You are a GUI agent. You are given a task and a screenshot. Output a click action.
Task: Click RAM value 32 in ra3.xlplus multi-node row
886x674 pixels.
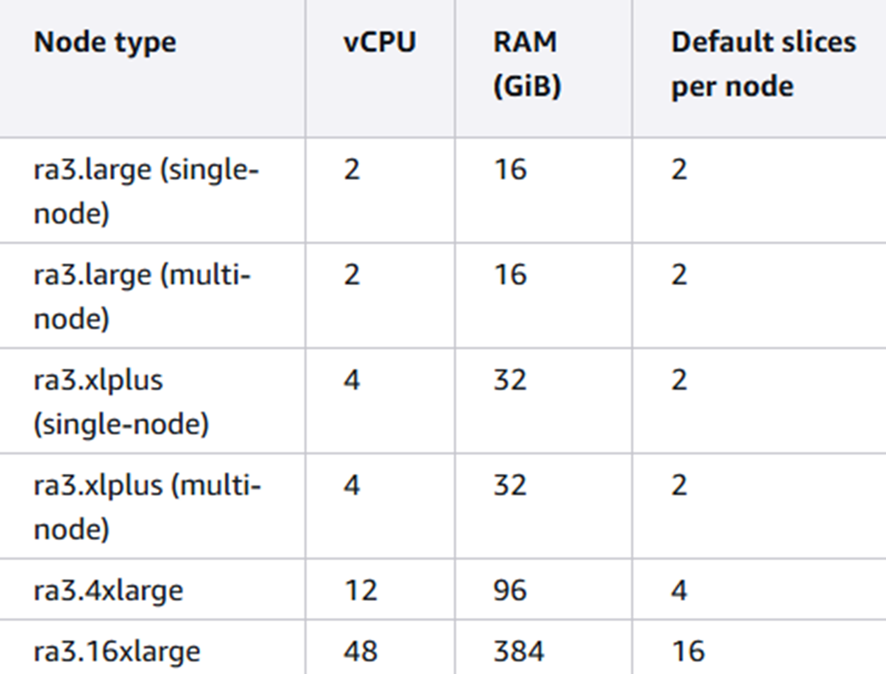click(x=510, y=485)
